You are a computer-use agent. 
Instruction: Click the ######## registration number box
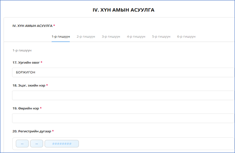pyautogui.click(x=62, y=144)
